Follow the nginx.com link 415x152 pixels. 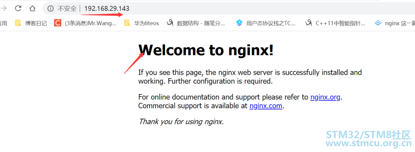click(x=266, y=106)
